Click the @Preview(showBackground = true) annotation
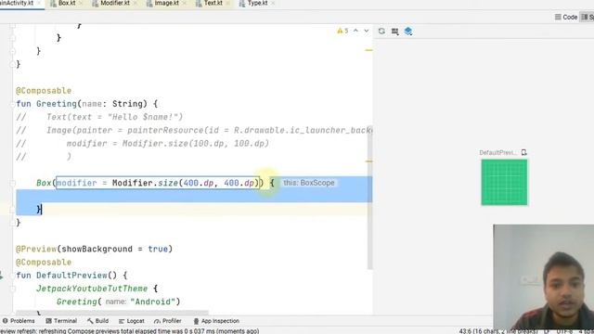The width and height of the screenshot is (594, 334). point(95,249)
